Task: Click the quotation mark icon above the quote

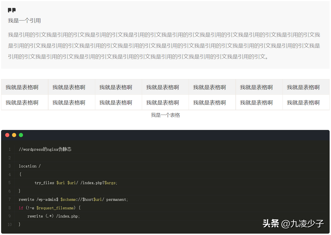Action: tap(12, 10)
